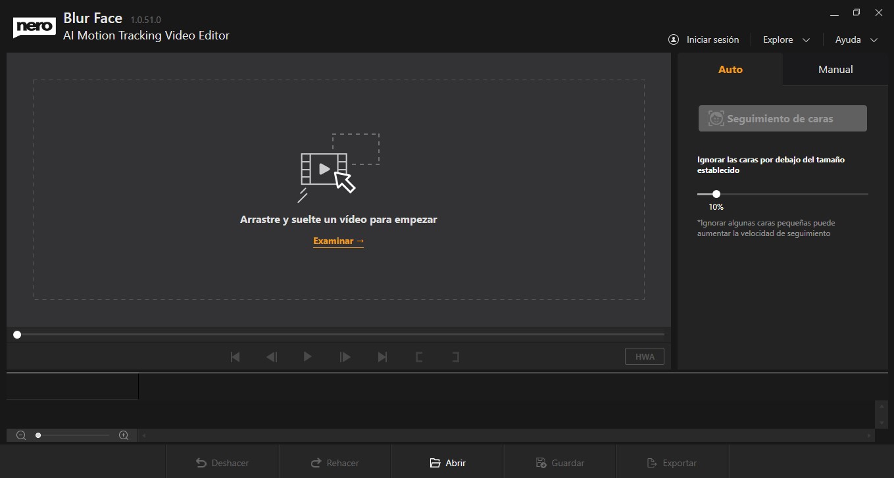Jump to the first frame with skip-back icon
This screenshot has height=478, width=894.
coord(235,356)
